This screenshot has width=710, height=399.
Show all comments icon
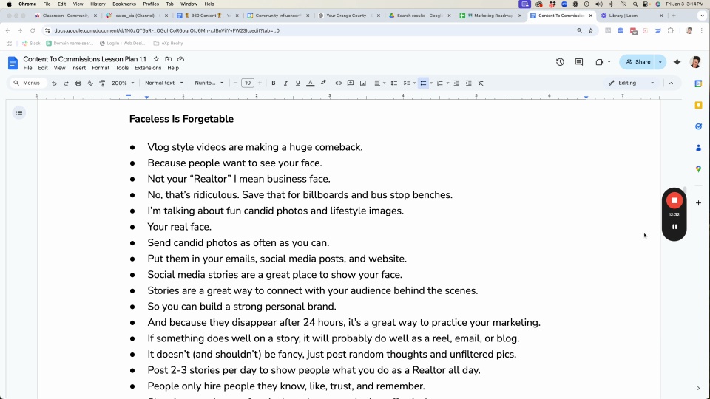click(x=579, y=62)
